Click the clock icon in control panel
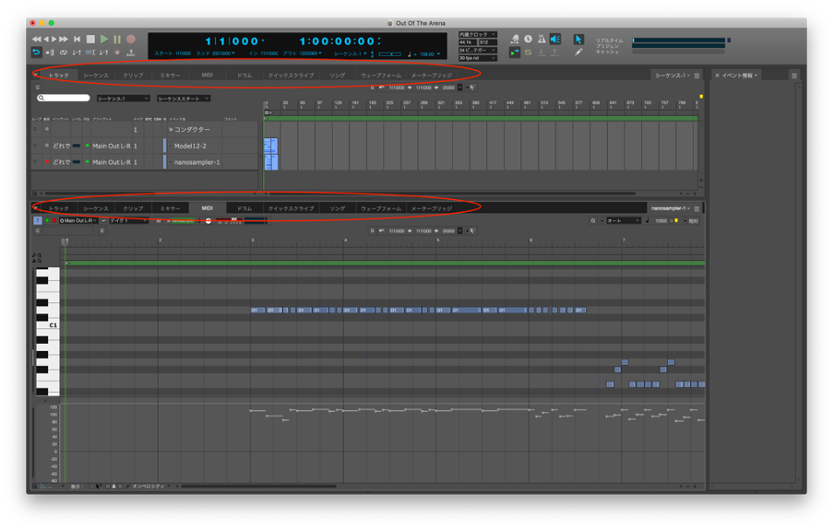The width and height of the screenshot is (834, 529). pyautogui.click(x=528, y=39)
